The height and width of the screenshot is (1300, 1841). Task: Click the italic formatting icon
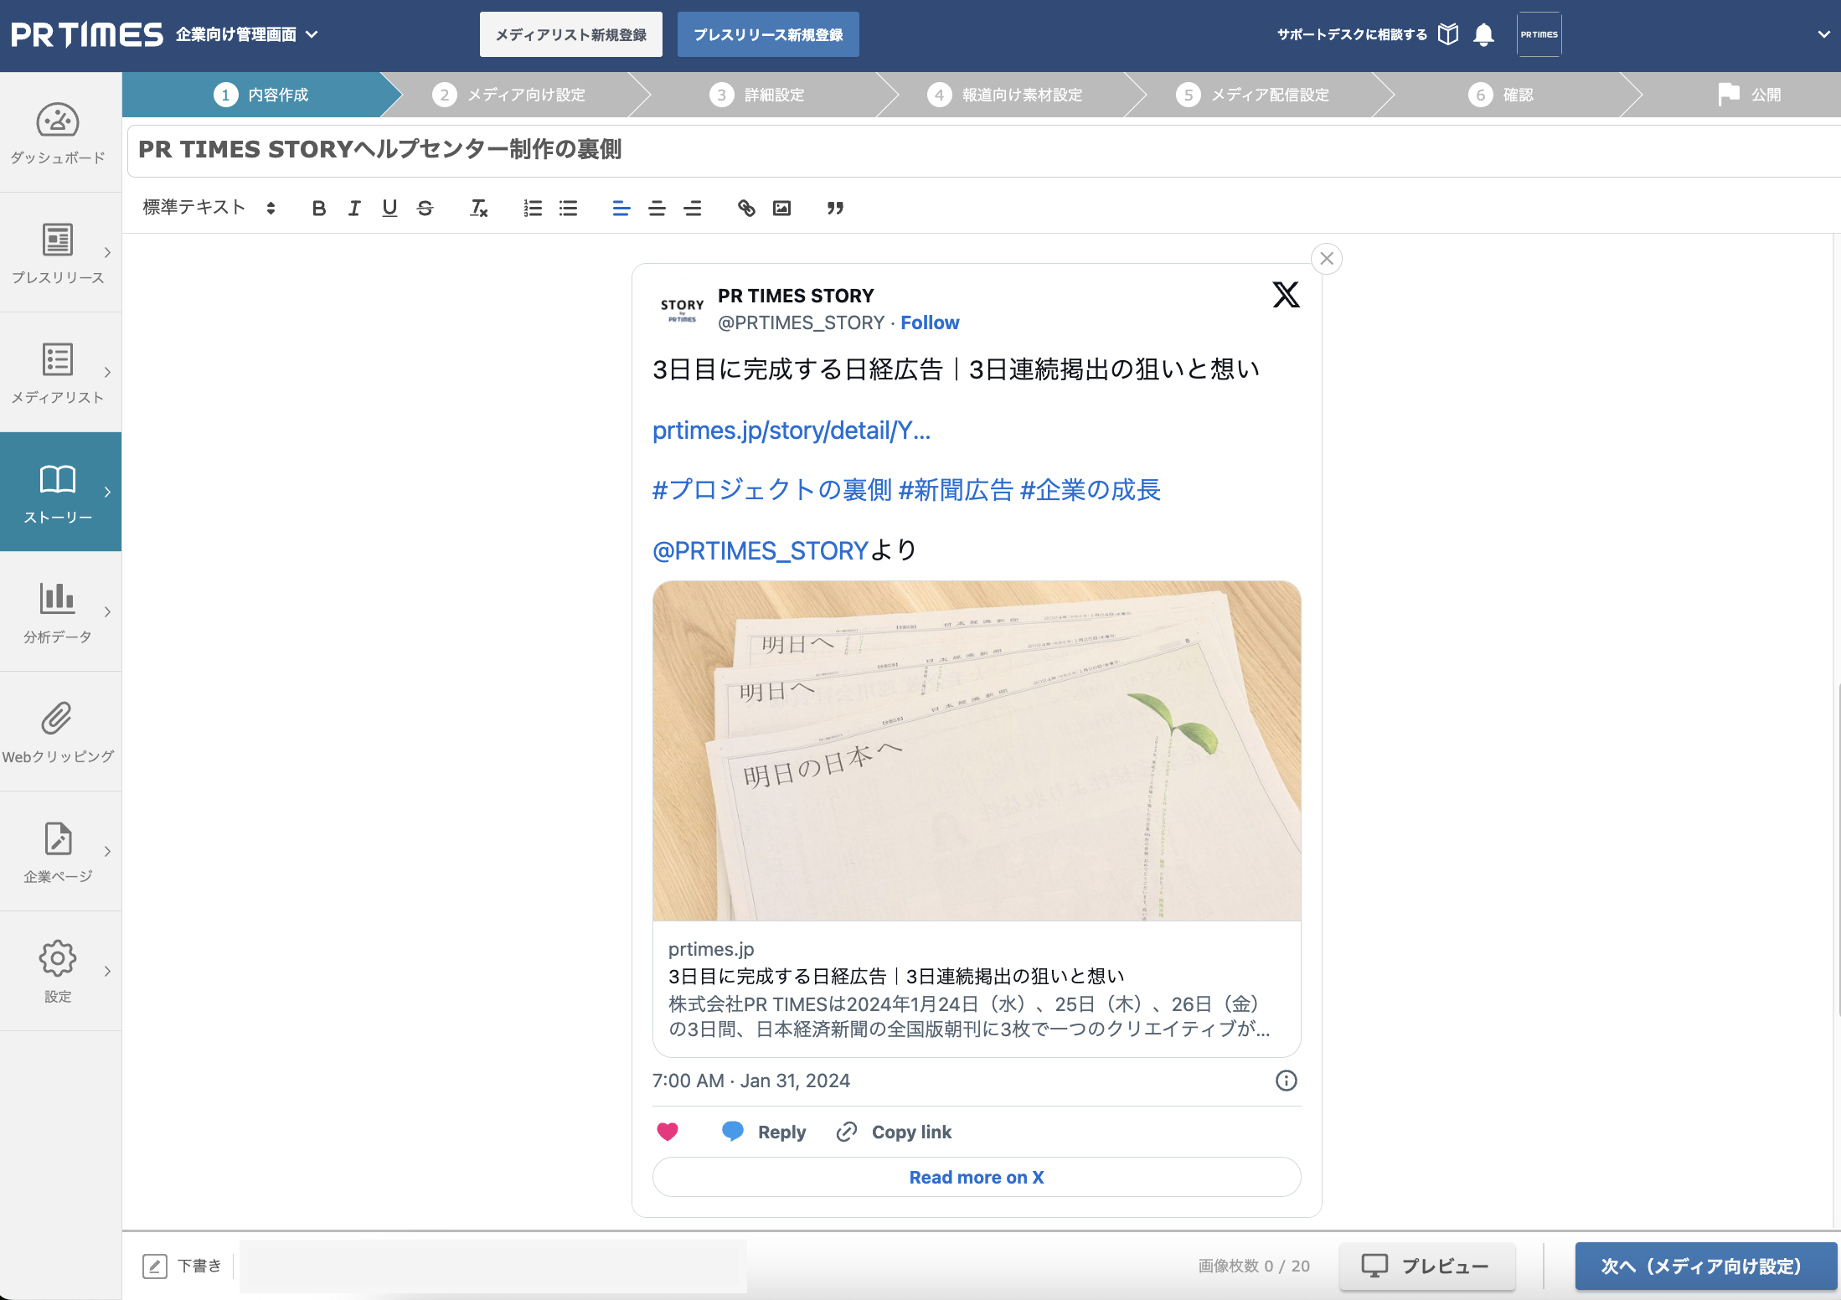[354, 207]
